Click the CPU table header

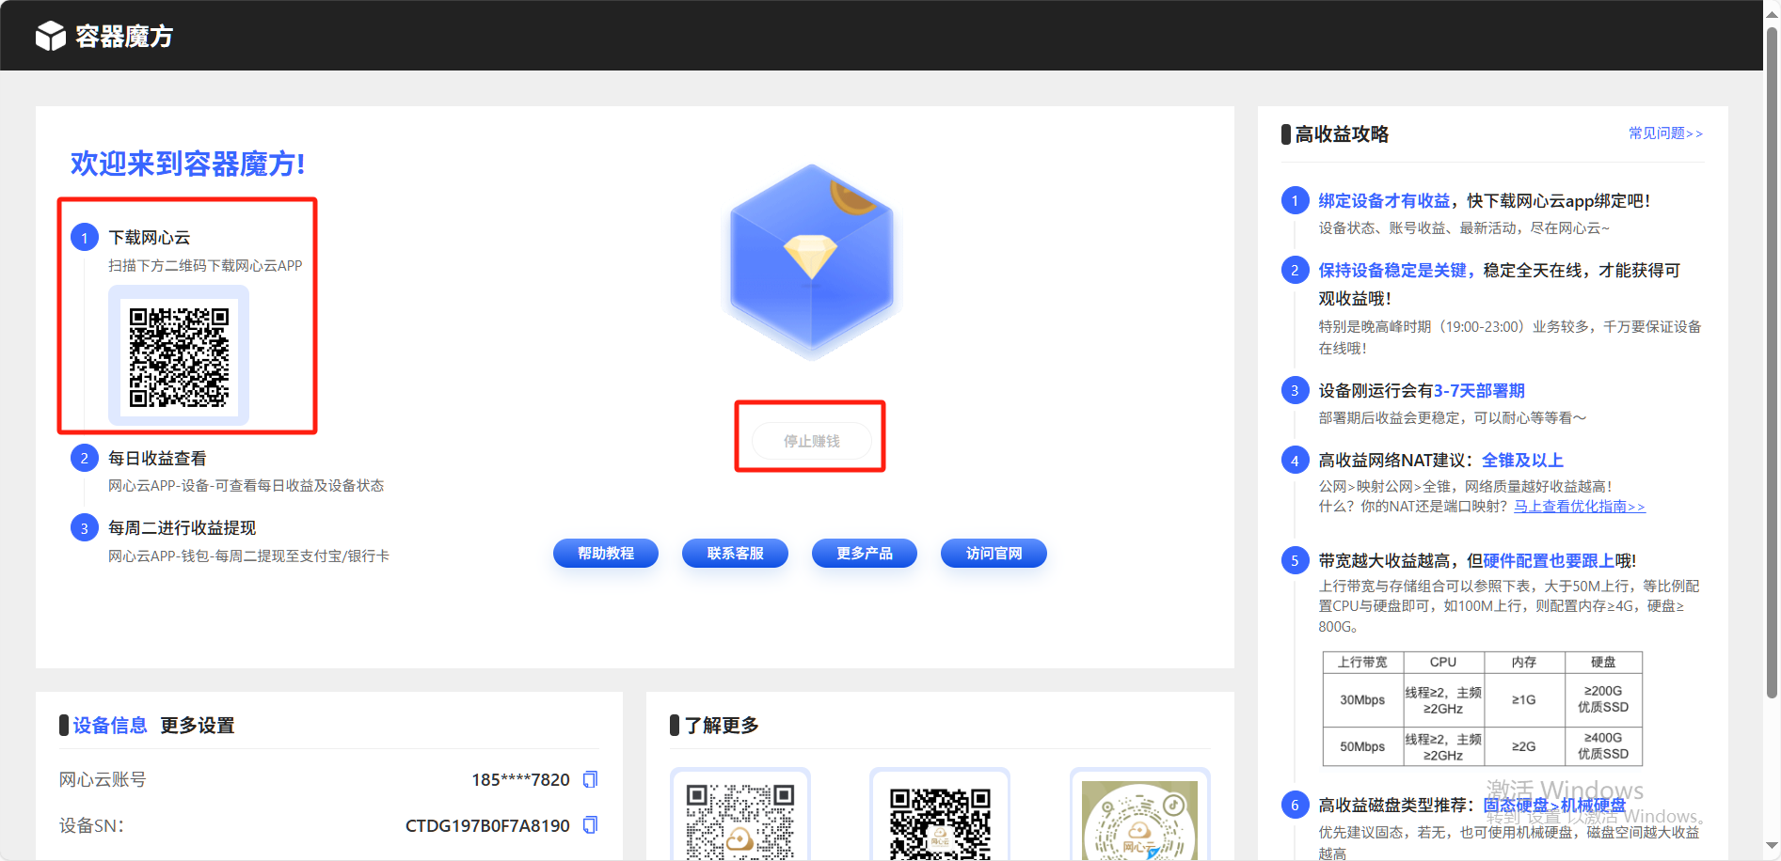(1443, 662)
